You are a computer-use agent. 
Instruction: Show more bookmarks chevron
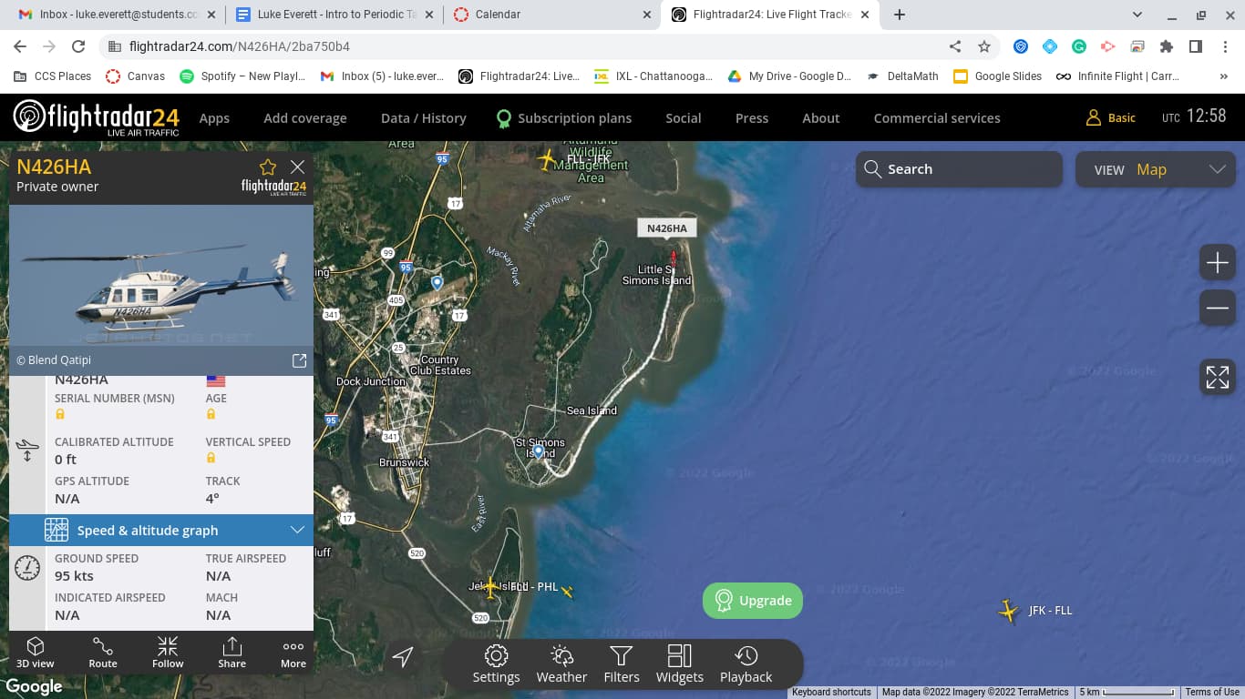[x=1223, y=76]
